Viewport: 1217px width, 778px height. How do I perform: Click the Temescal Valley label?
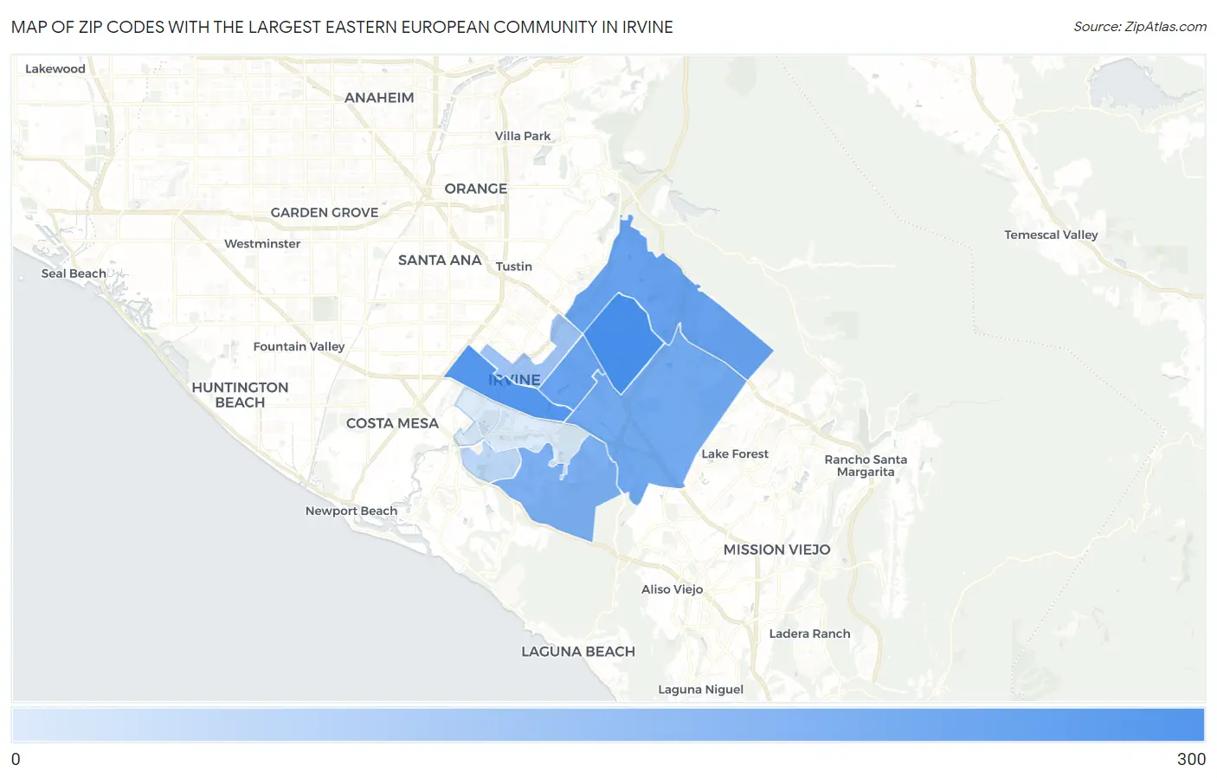click(x=1051, y=235)
